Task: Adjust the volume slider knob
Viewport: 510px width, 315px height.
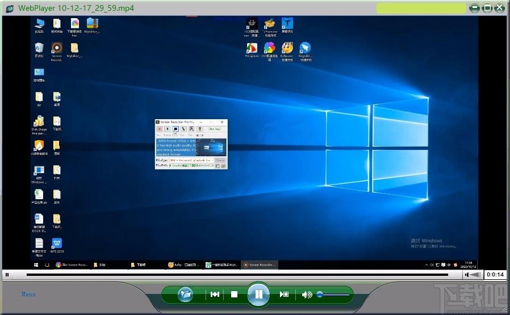Action: (320, 295)
